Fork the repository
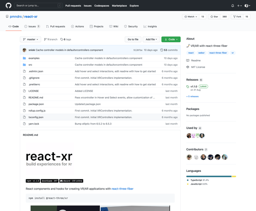Image resolution: width=256 pixels, height=211 pixels. pyautogui.click(x=237, y=17)
